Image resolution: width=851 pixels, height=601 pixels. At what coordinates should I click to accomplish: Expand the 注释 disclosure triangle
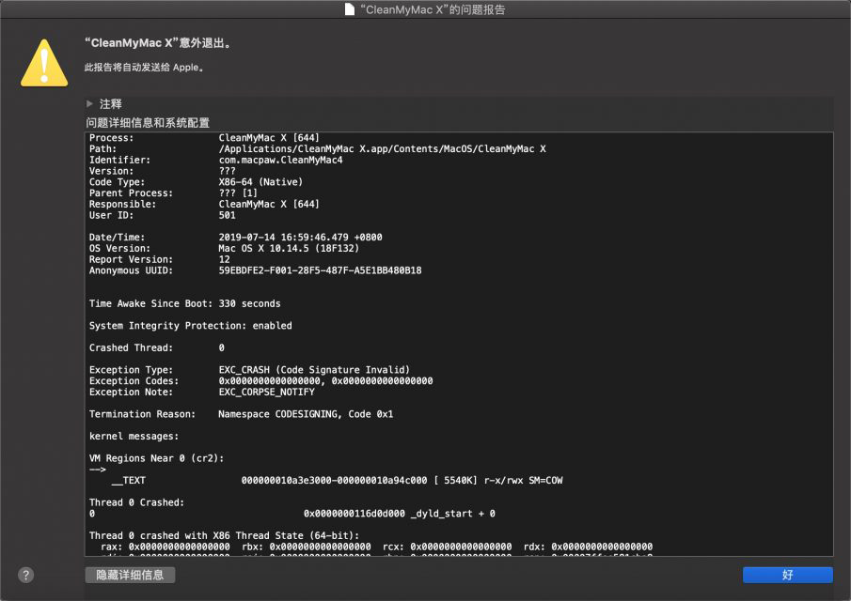coord(89,103)
